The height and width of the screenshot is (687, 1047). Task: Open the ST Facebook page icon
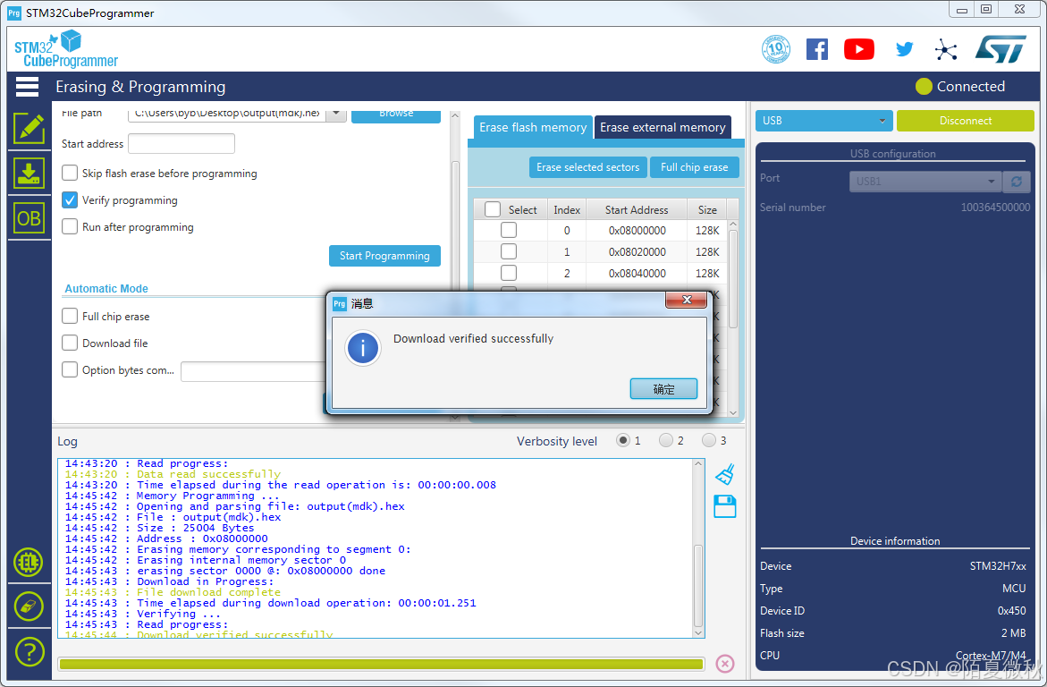pyautogui.click(x=817, y=49)
